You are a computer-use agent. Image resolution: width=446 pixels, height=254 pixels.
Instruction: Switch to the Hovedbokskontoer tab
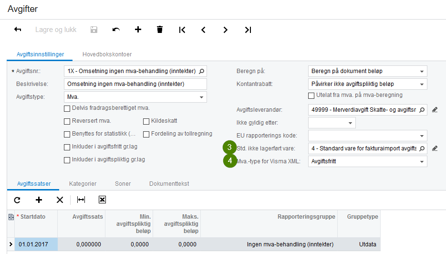coord(107,54)
